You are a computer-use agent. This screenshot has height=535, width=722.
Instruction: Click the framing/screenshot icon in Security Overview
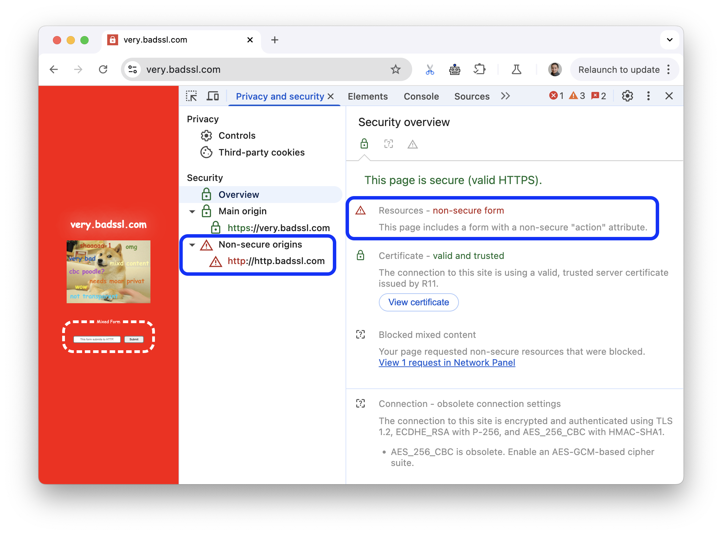click(x=390, y=144)
